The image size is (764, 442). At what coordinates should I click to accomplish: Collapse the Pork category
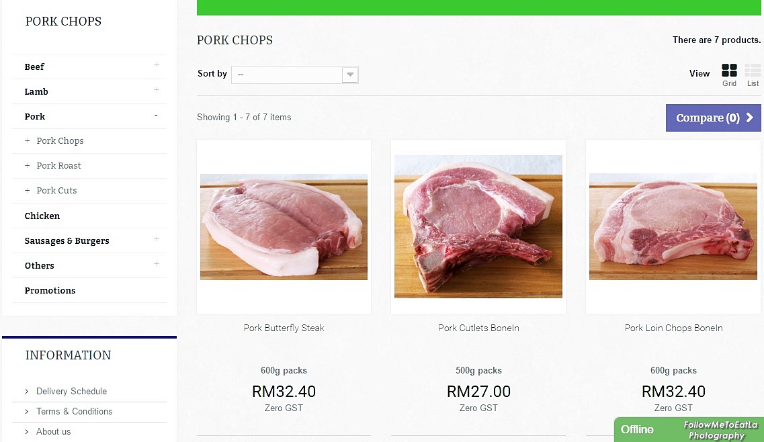tap(156, 116)
